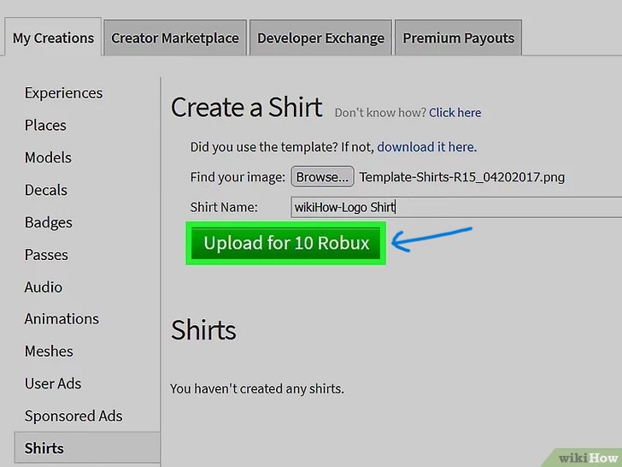Viewport: 622px width, 467px height.
Task: Click the Template-Shirts-R15_04202017.png file name
Action: (x=461, y=177)
